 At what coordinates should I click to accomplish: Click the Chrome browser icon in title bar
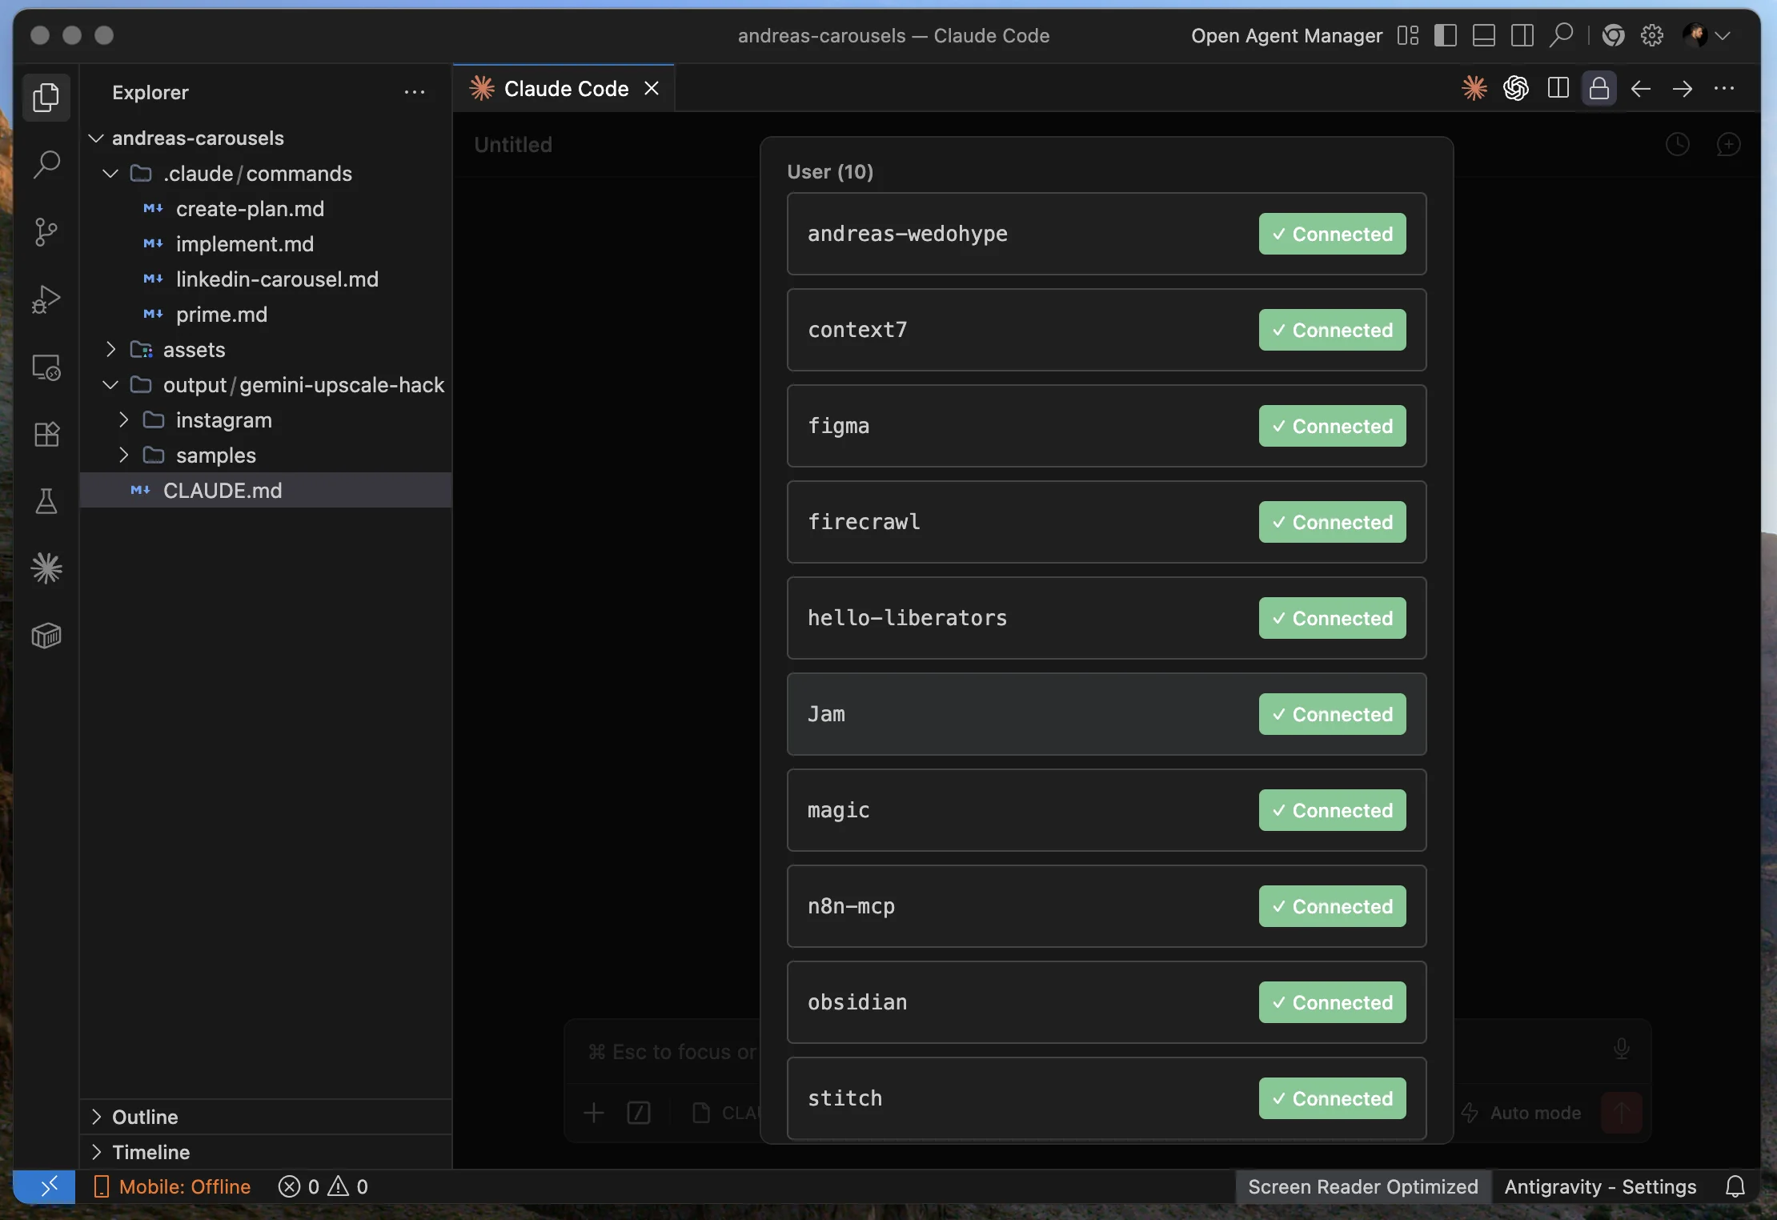tap(1613, 35)
